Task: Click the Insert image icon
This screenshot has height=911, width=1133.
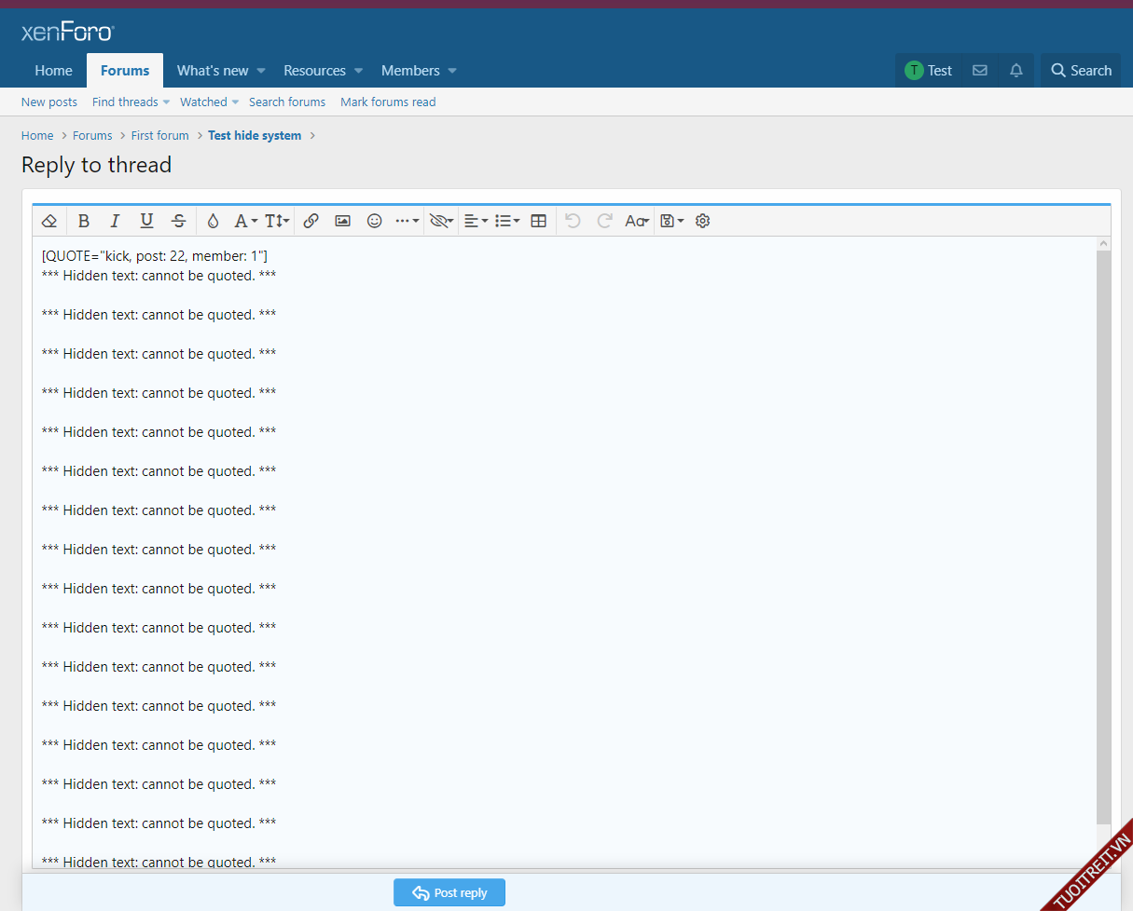Action: 342,221
